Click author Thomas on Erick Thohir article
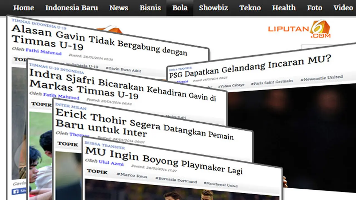Viewport: 356px width, 200px height. coord(79,135)
